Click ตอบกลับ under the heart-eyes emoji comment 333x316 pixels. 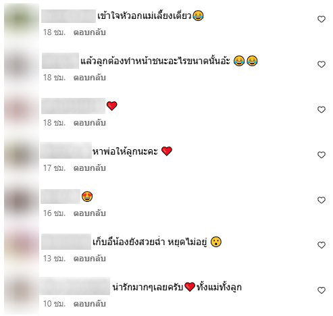[90, 213]
